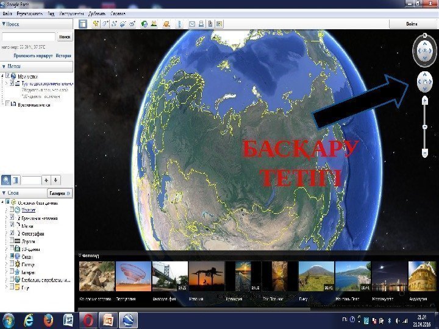
Task: Move item up with the up arrow
Action: point(46,180)
